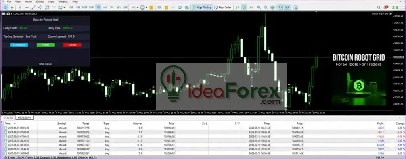
Task: Open the VPS cloud icon
Action: pyautogui.click(x=180, y=8)
